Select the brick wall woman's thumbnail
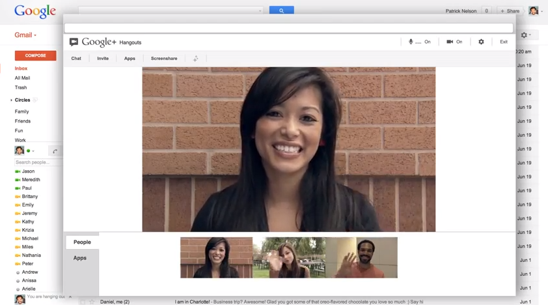Viewport: 548px width, 305px height. [216, 258]
